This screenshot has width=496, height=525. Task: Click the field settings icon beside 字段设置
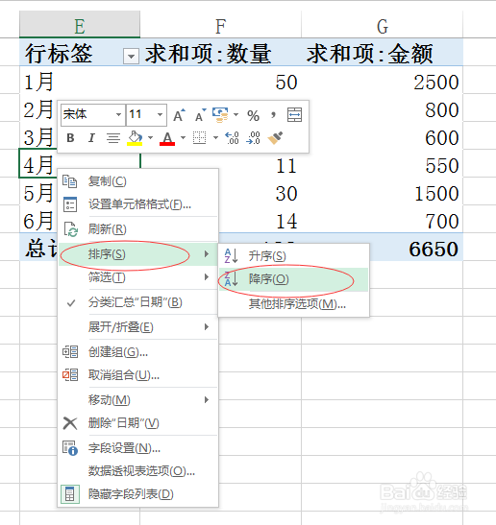[70, 448]
